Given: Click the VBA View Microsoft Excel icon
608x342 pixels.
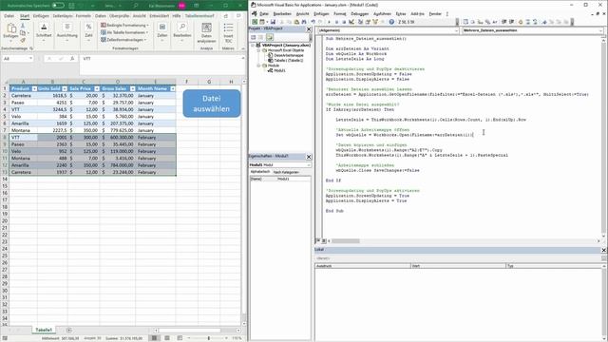Looking at the screenshot, I should click(x=255, y=22).
